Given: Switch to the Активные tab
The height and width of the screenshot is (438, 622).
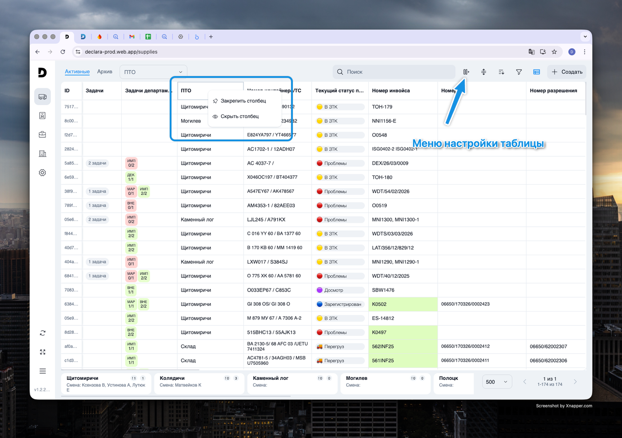Looking at the screenshot, I should coord(77,71).
